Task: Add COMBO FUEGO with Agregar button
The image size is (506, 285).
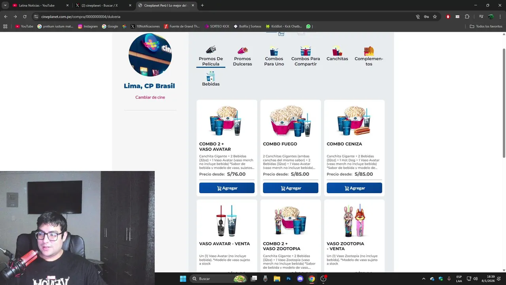Action: click(291, 188)
